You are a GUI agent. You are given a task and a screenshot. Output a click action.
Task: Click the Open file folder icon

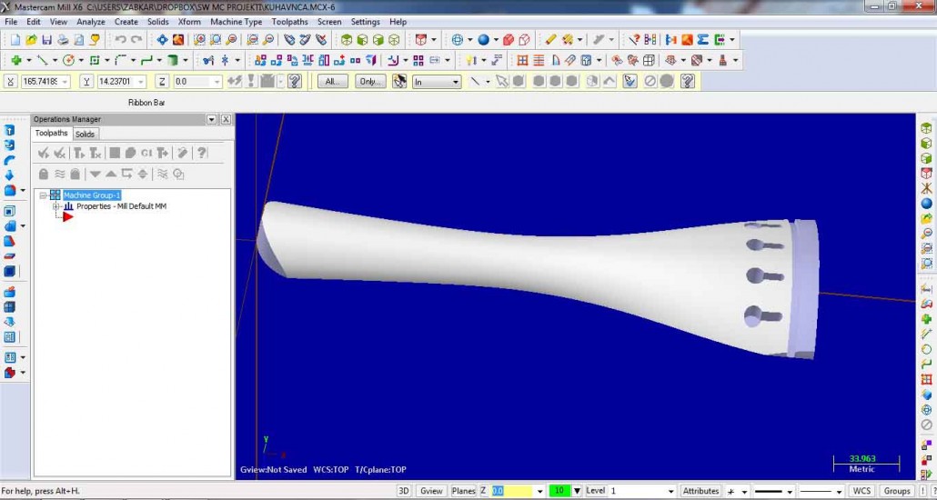[x=31, y=40]
